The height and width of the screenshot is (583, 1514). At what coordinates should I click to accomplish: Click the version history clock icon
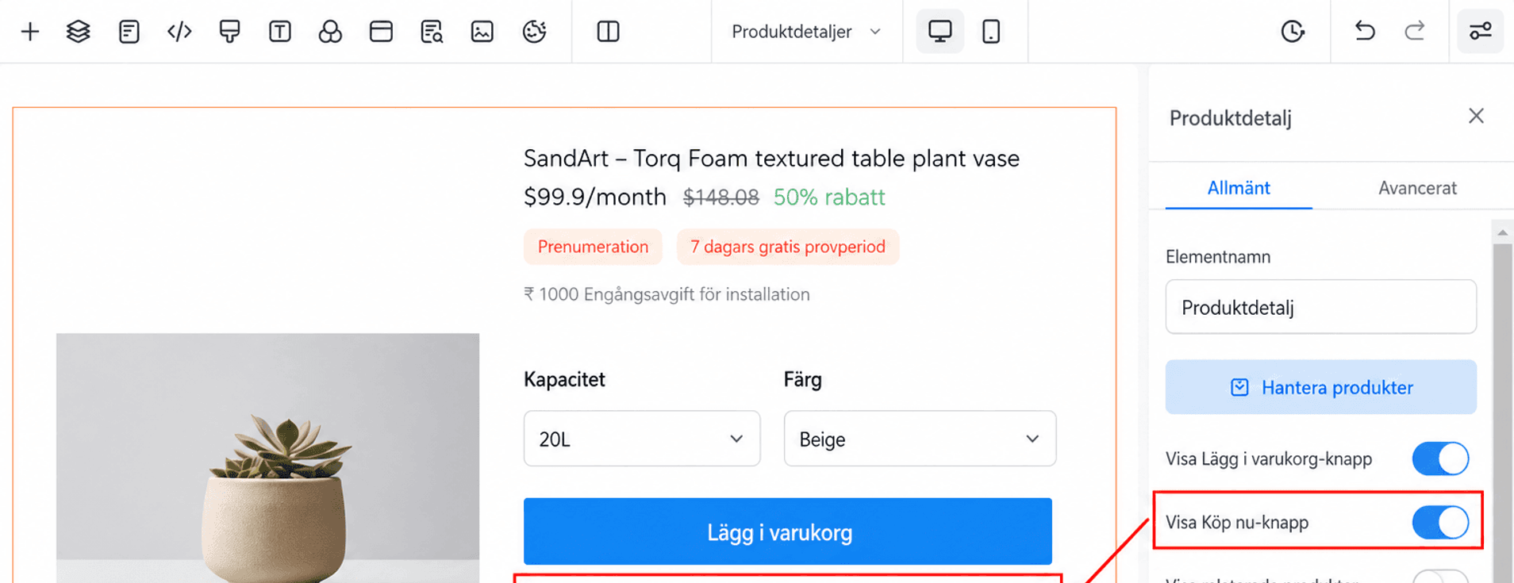[1293, 32]
